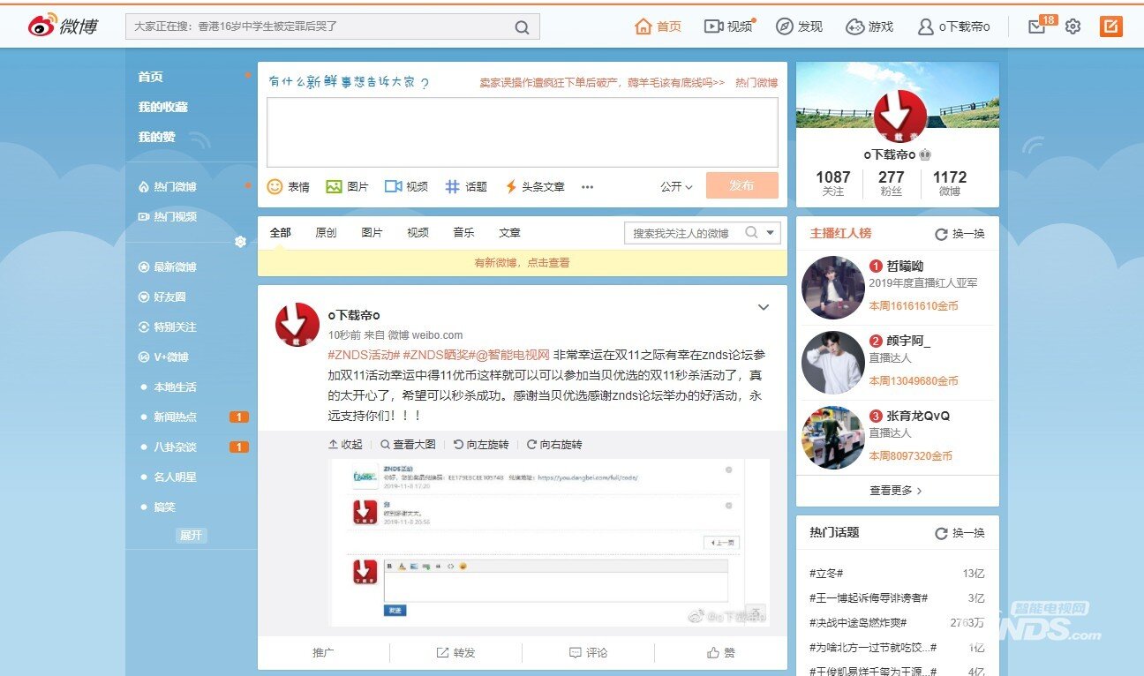The image size is (1144, 676).
Task: Open the settings gear in top navbar
Action: (x=1072, y=26)
